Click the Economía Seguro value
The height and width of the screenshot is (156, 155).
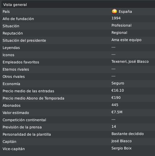[x=118, y=83]
